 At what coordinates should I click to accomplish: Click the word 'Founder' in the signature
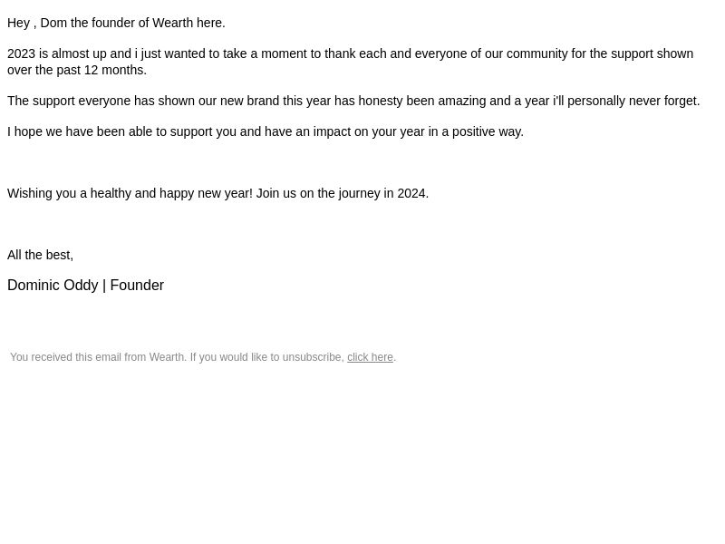137,285
